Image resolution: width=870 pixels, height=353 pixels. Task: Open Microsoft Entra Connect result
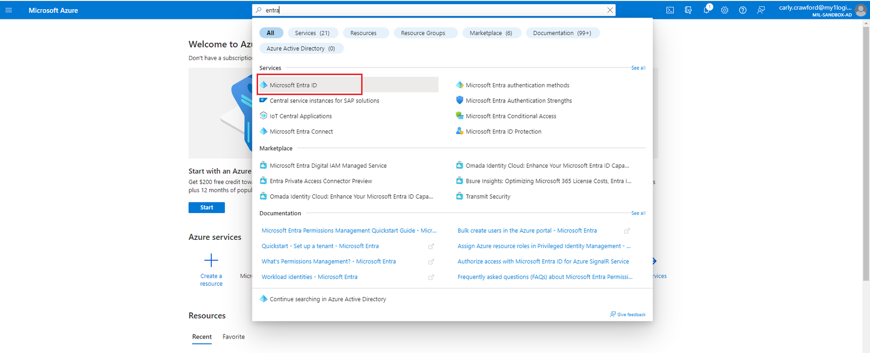point(301,131)
